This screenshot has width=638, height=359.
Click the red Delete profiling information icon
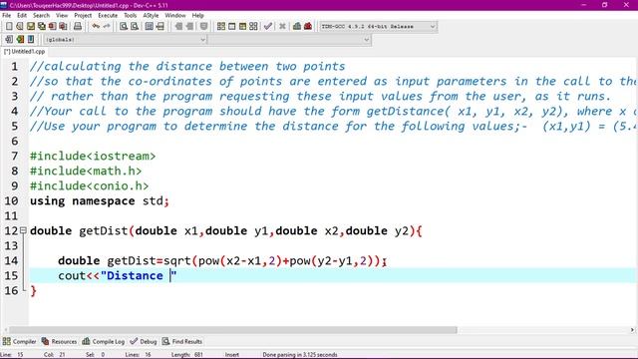308,27
